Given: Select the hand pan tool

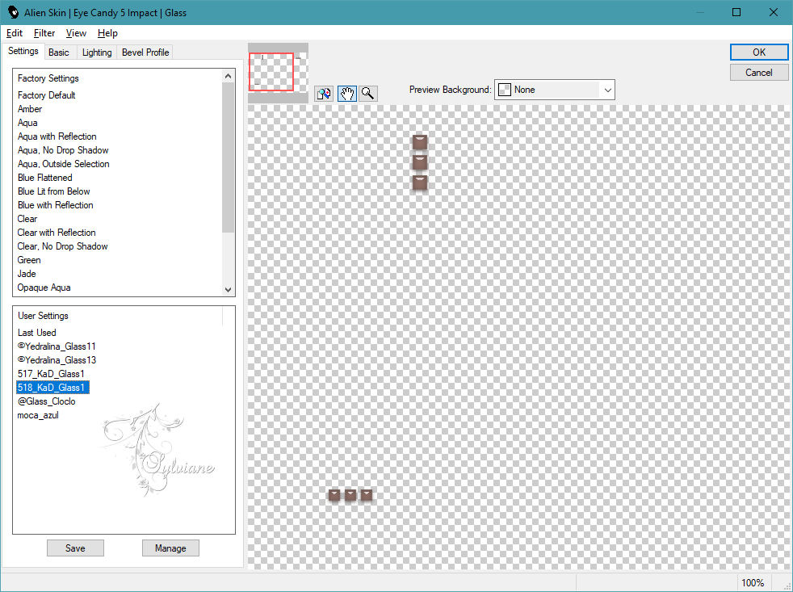Looking at the screenshot, I should pyautogui.click(x=347, y=94).
